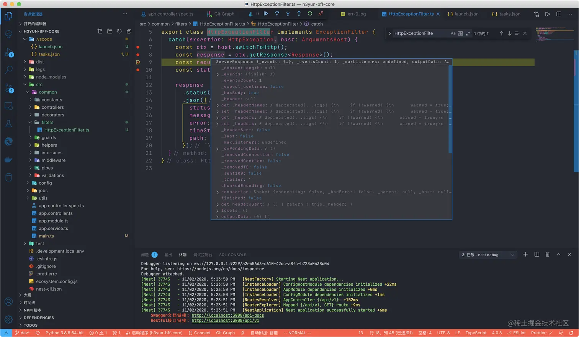579x337 pixels.
Task: Open localhost:3000/api-docs link in terminal
Action: (228, 316)
